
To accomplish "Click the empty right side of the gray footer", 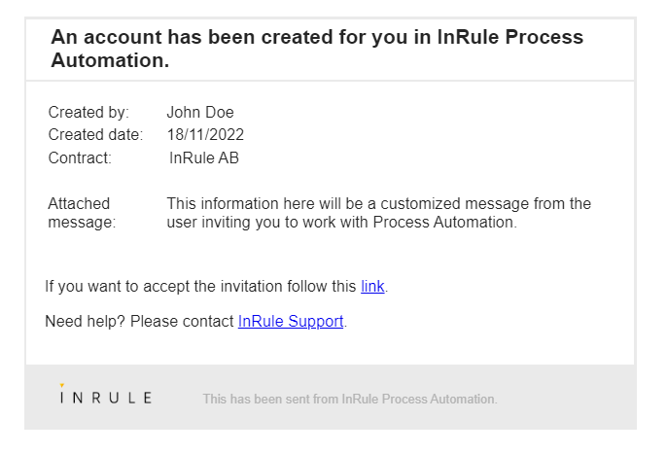I will 574,399.
